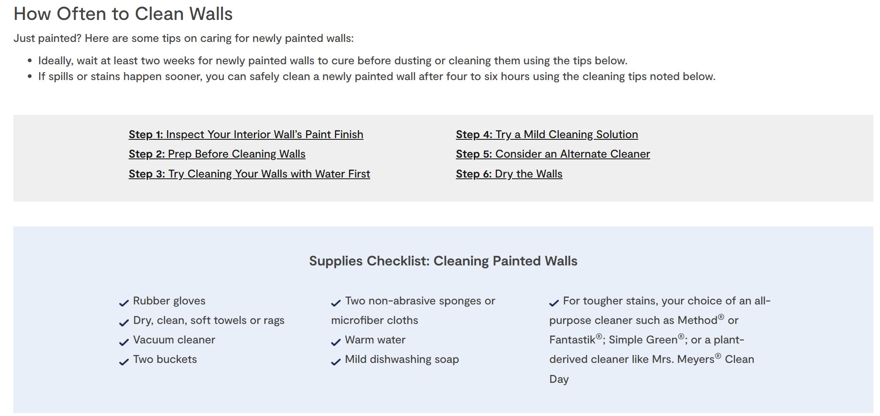Screen dimensions: 880x416
Task: Click the checkmark before Two non-abrasive sponges
Action: pos(336,303)
